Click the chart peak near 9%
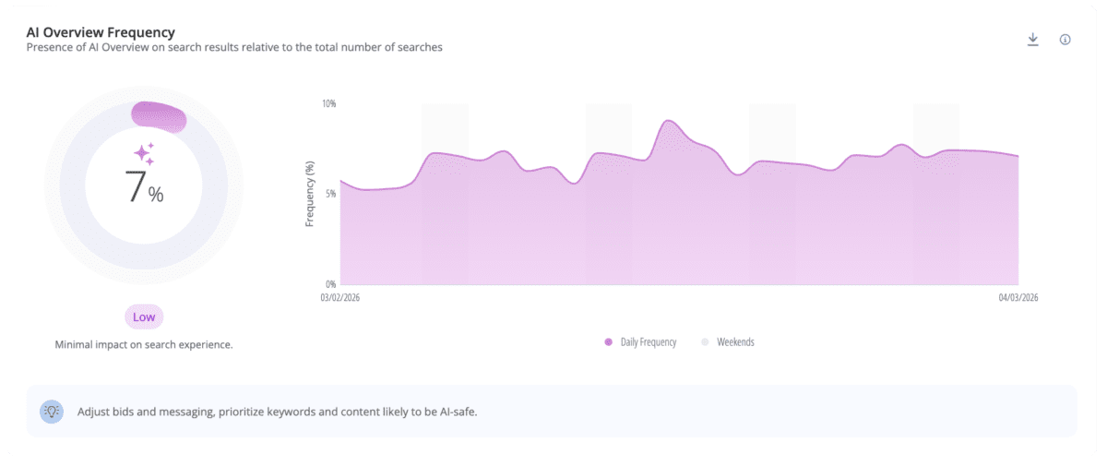This screenshot has height=466, width=1107. (x=669, y=122)
